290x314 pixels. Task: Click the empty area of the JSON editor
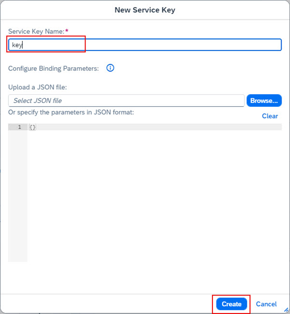[154, 195]
